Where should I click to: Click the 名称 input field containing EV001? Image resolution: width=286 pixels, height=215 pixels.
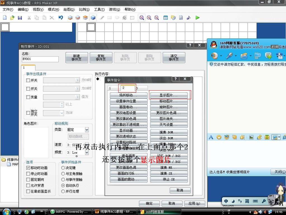(x=40, y=59)
